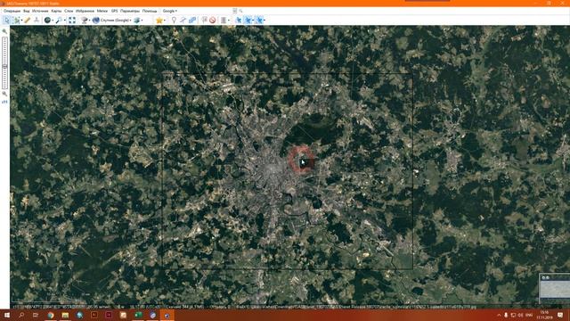The width and height of the screenshot is (570, 321).
Task: Open the Windows notification center
Action: [560, 315]
